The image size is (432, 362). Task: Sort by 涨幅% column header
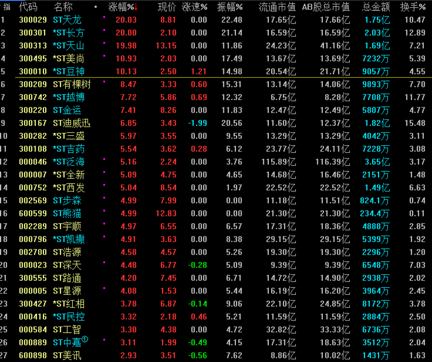pos(121,7)
